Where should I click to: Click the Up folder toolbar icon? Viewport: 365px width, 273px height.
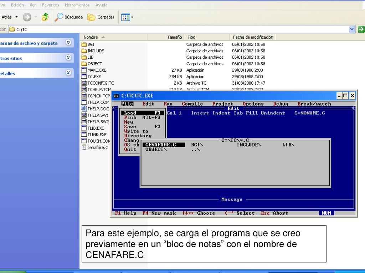click(45, 17)
